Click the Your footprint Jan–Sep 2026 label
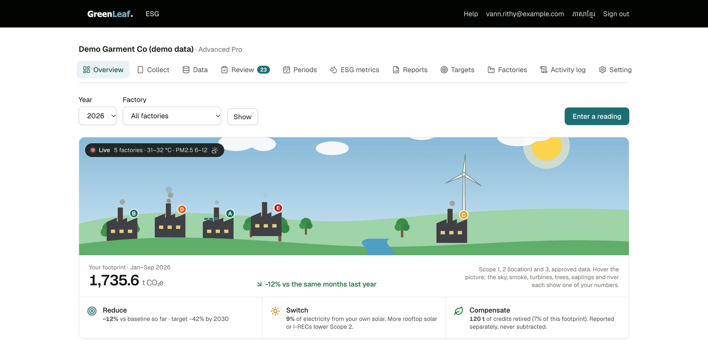The height and width of the screenshot is (341, 708). tap(130, 267)
